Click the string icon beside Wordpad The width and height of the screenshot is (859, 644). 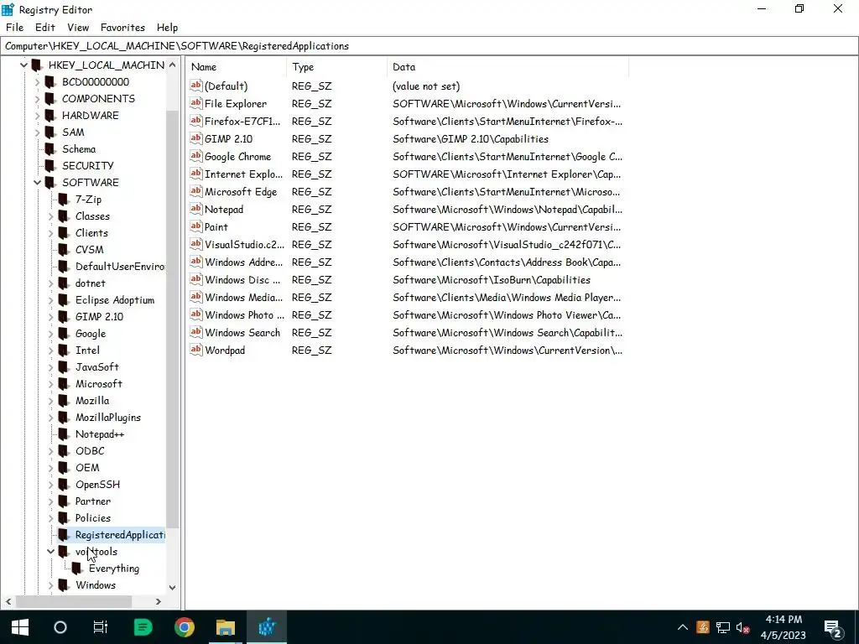[x=196, y=350]
